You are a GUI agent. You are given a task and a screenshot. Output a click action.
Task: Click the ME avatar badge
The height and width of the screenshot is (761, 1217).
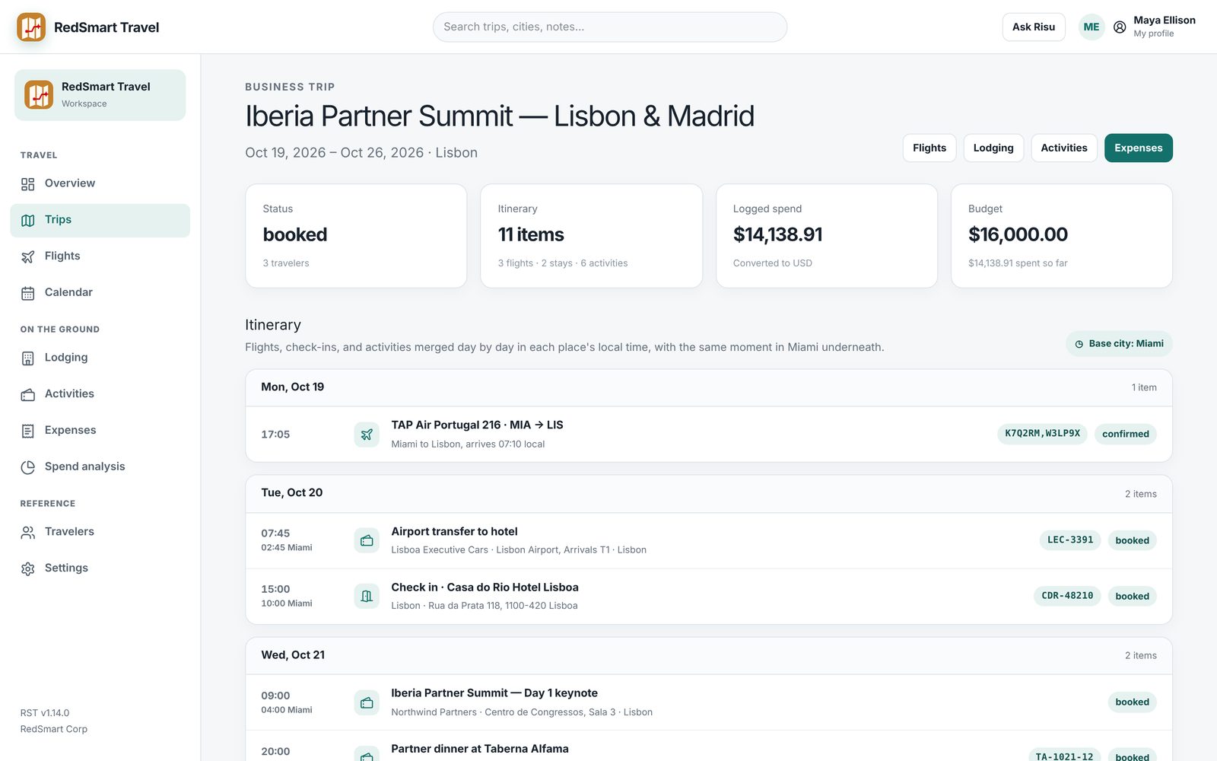click(x=1091, y=27)
